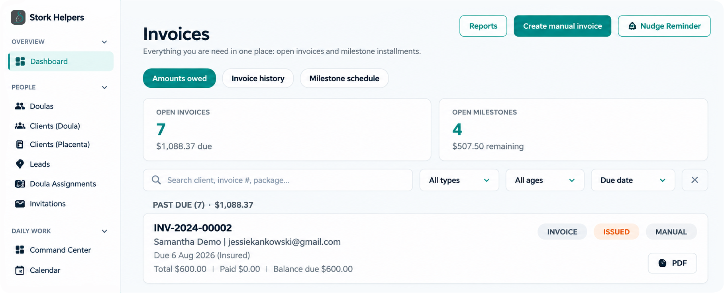
Task: Click the Doula Assignments icon
Action: pos(20,184)
